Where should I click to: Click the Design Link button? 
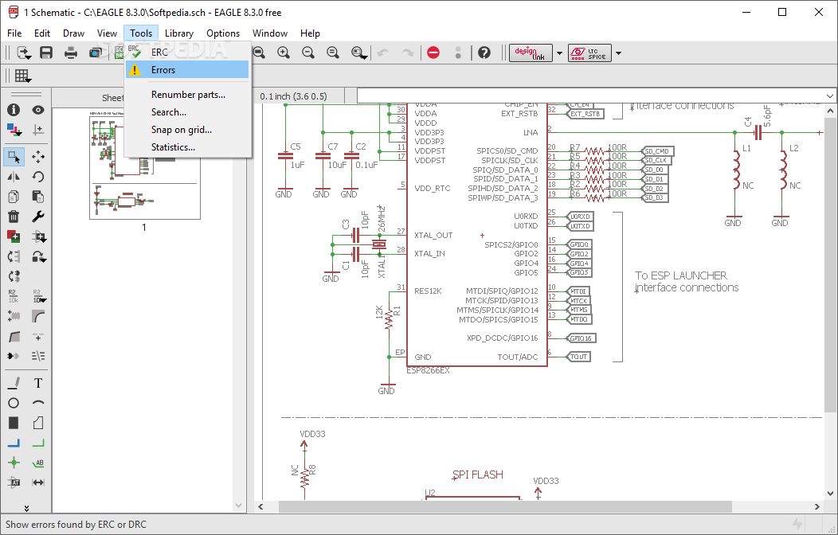click(531, 53)
